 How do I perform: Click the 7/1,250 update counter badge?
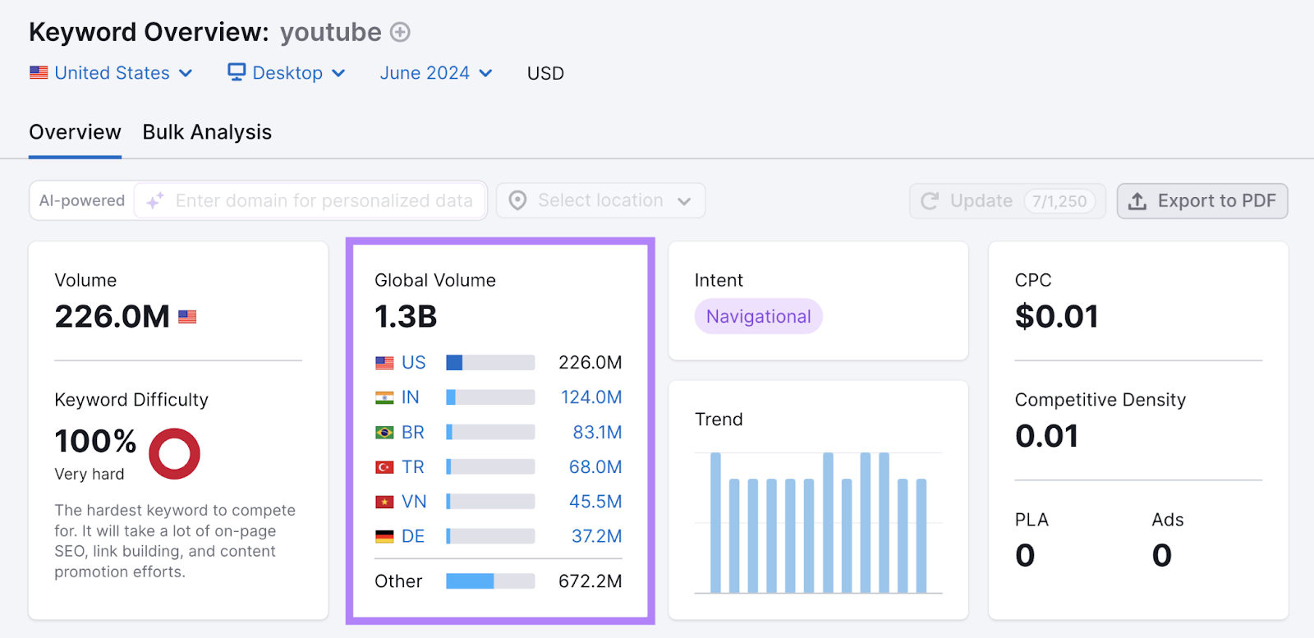tap(1059, 201)
